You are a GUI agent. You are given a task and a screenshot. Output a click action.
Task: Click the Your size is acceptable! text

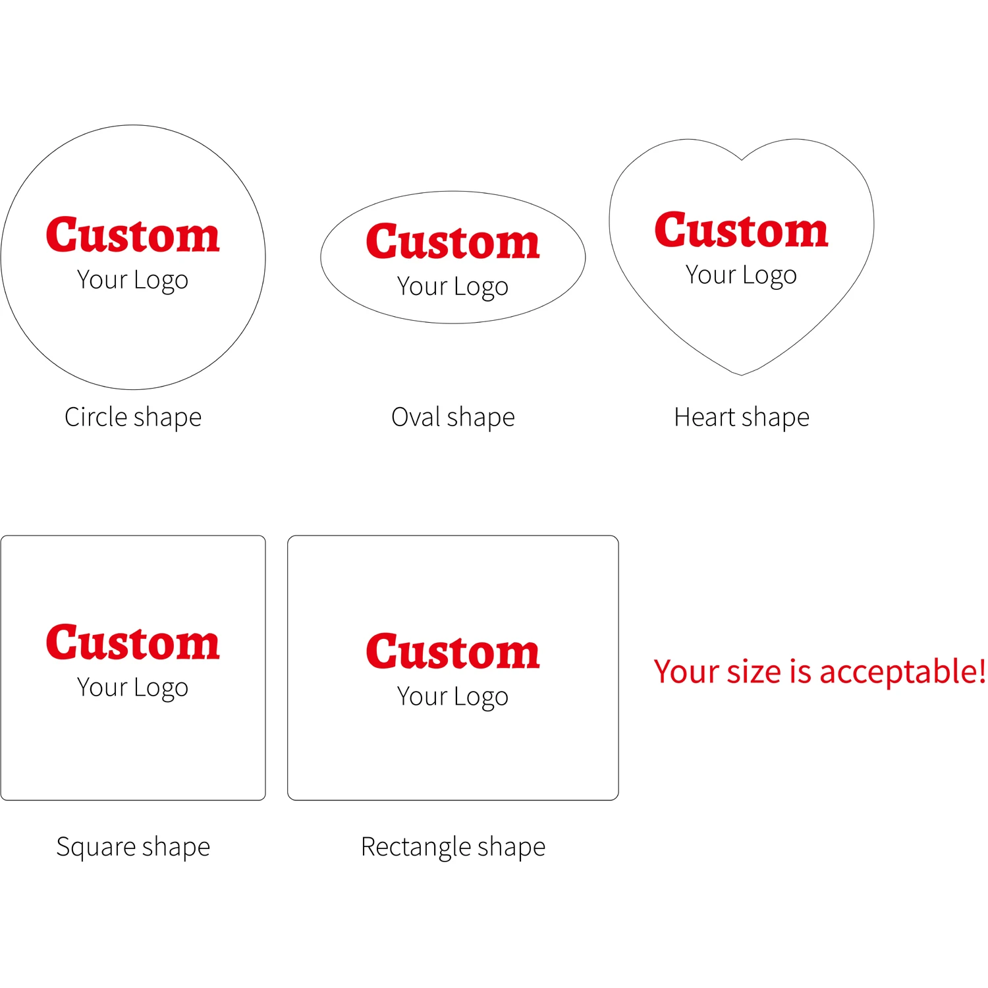[x=819, y=672]
